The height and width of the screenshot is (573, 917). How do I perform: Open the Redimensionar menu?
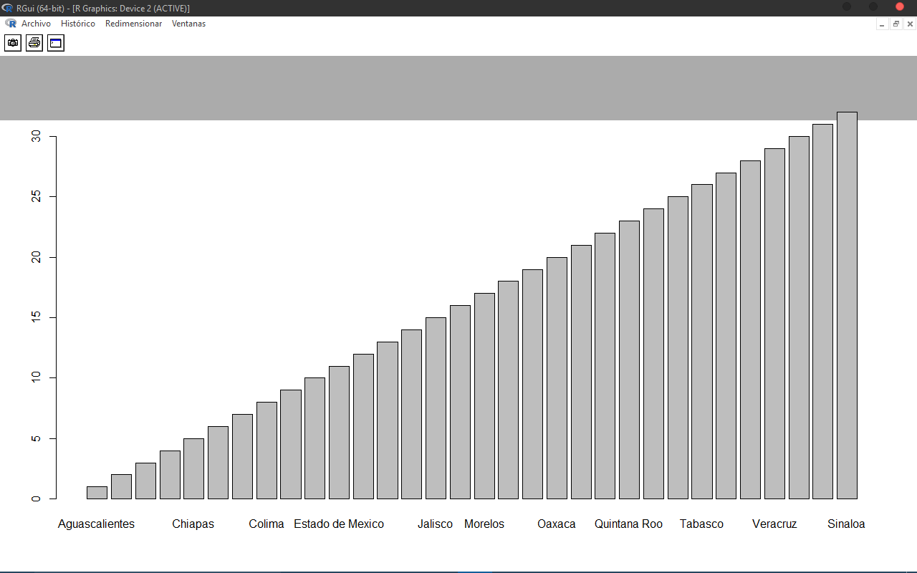tap(133, 24)
